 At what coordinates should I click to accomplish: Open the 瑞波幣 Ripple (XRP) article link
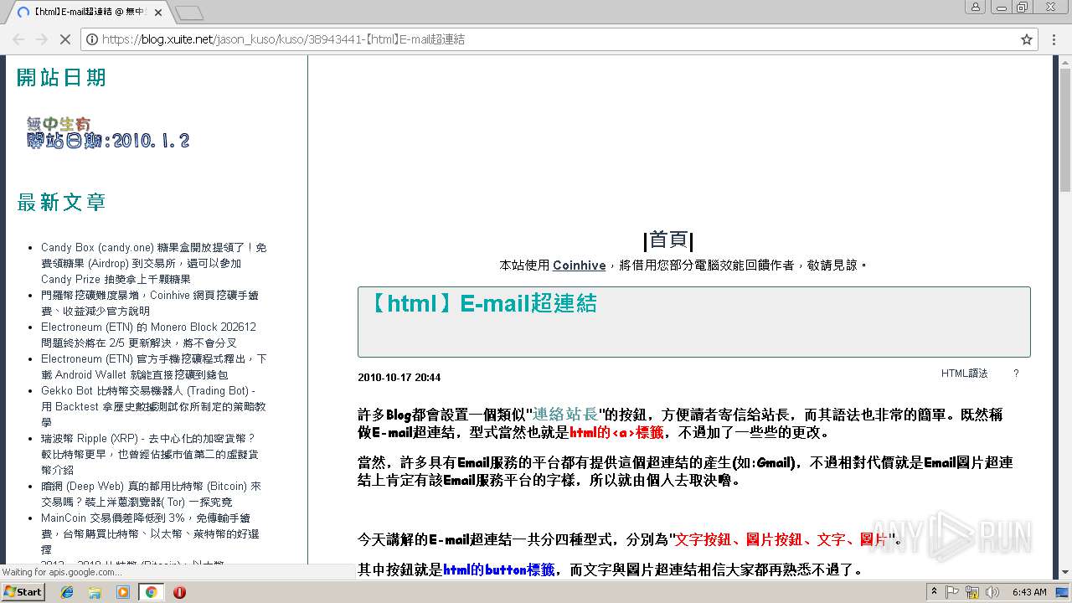click(x=150, y=454)
